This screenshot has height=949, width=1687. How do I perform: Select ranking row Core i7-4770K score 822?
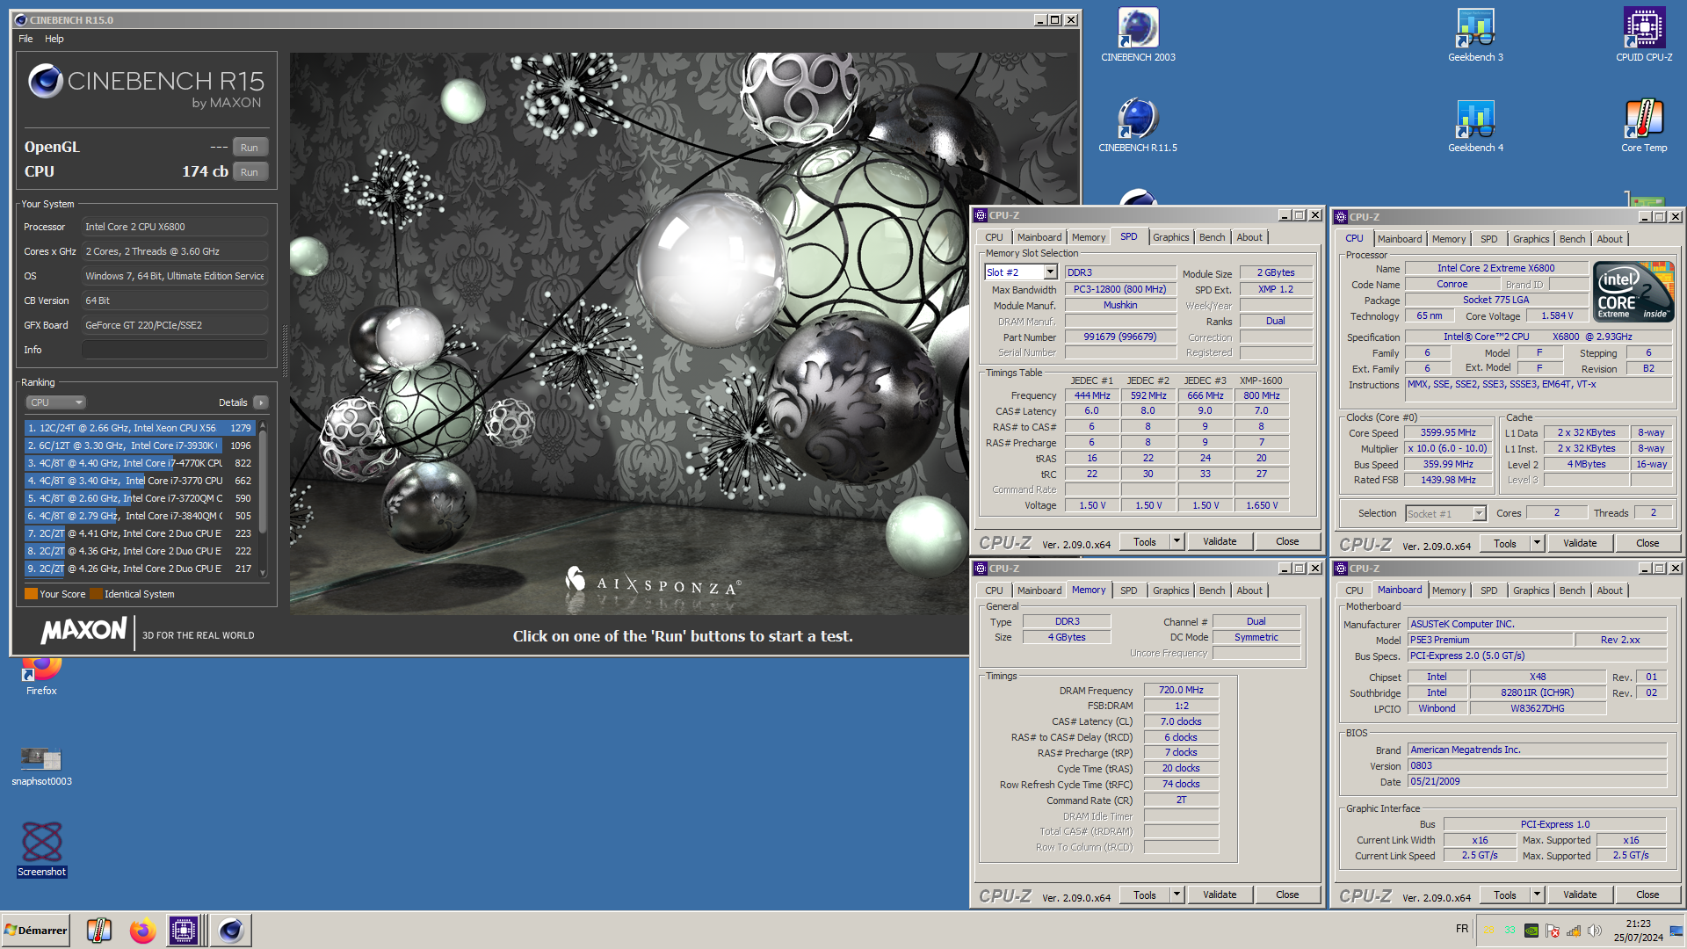tap(140, 463)
